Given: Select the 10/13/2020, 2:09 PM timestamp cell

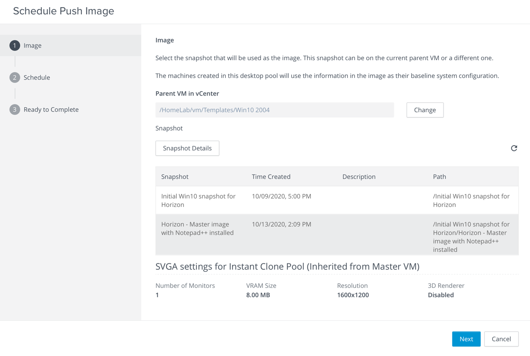Looking at the screenshot, I should coord(281,224).
